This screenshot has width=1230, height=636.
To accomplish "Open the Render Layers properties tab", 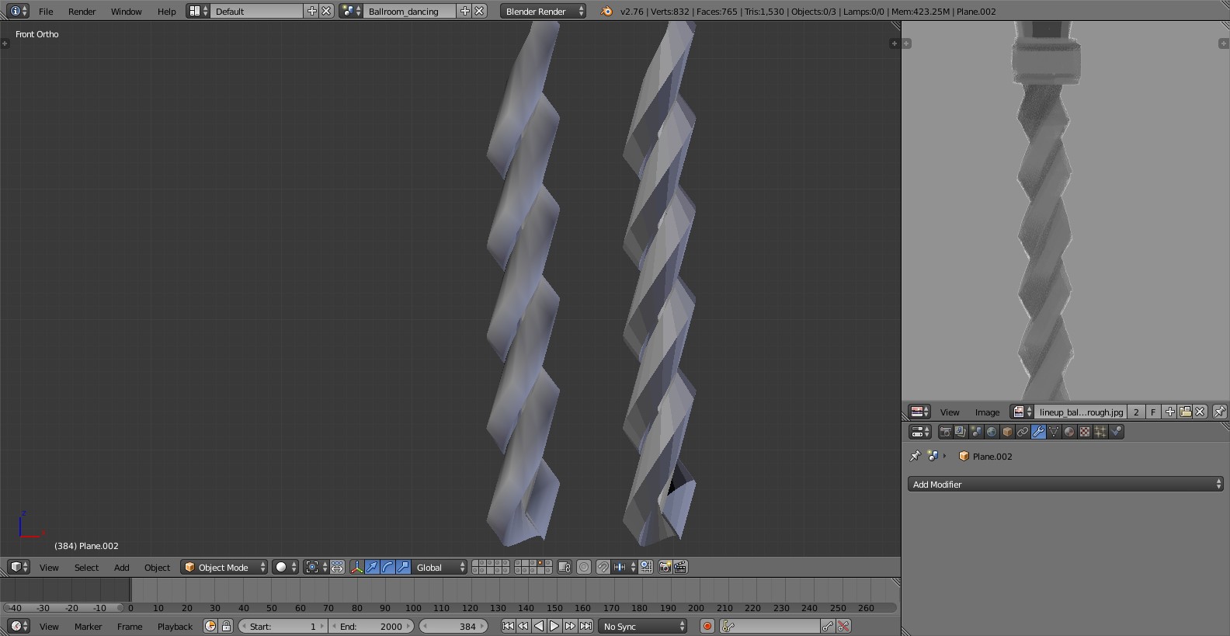I will click(x=961, y=432).
